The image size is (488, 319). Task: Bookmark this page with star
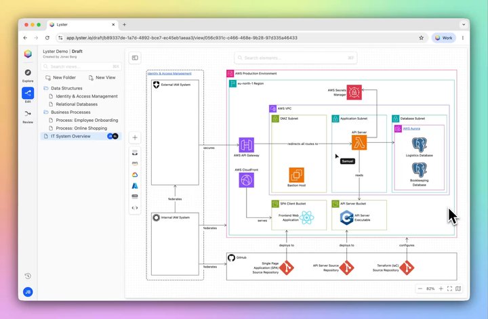click(421, 38)
